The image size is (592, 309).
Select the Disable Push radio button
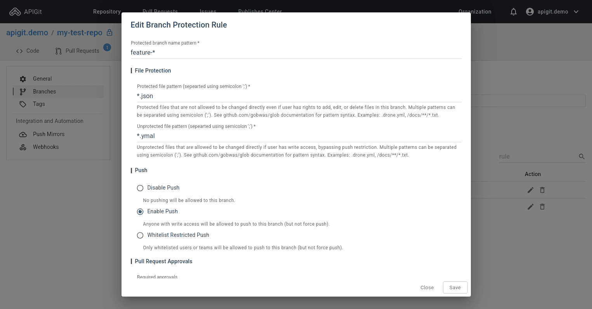(x=140, y=188)
